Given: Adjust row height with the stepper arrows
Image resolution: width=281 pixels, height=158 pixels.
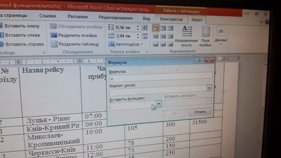Looking at the screenshot, I should [138, 28].
